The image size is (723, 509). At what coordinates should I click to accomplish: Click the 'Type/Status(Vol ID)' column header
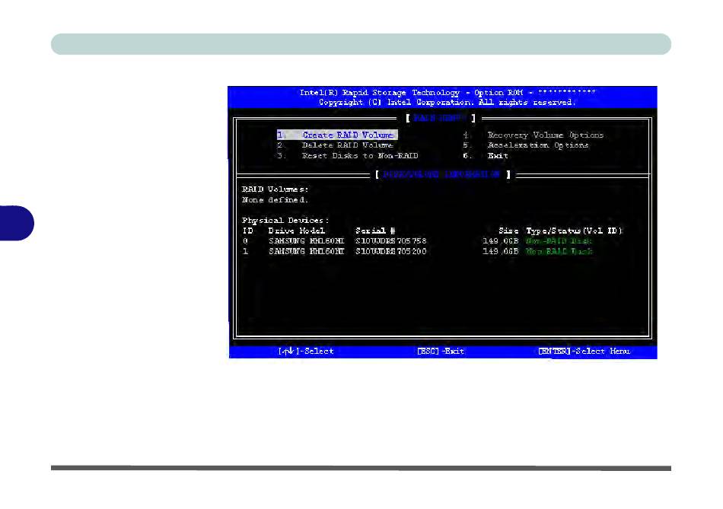point(575,231)
